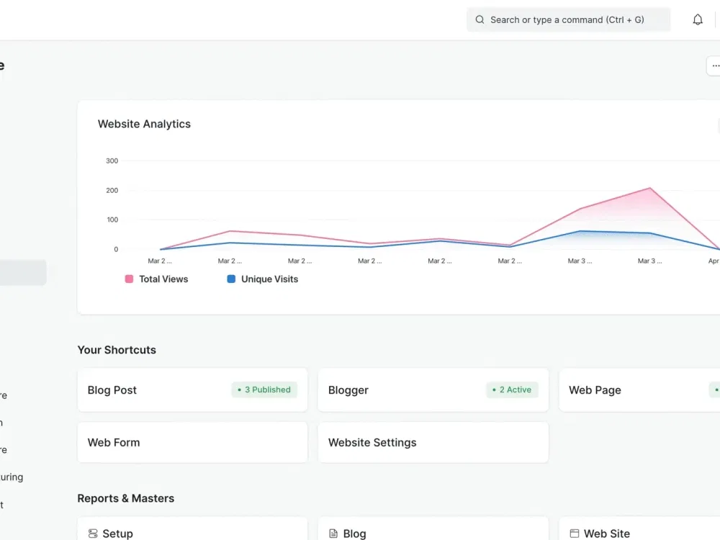Click the 2 Active badge
Image resolution: width=720 pixels, height=540 pixels.
coord(512,390)
